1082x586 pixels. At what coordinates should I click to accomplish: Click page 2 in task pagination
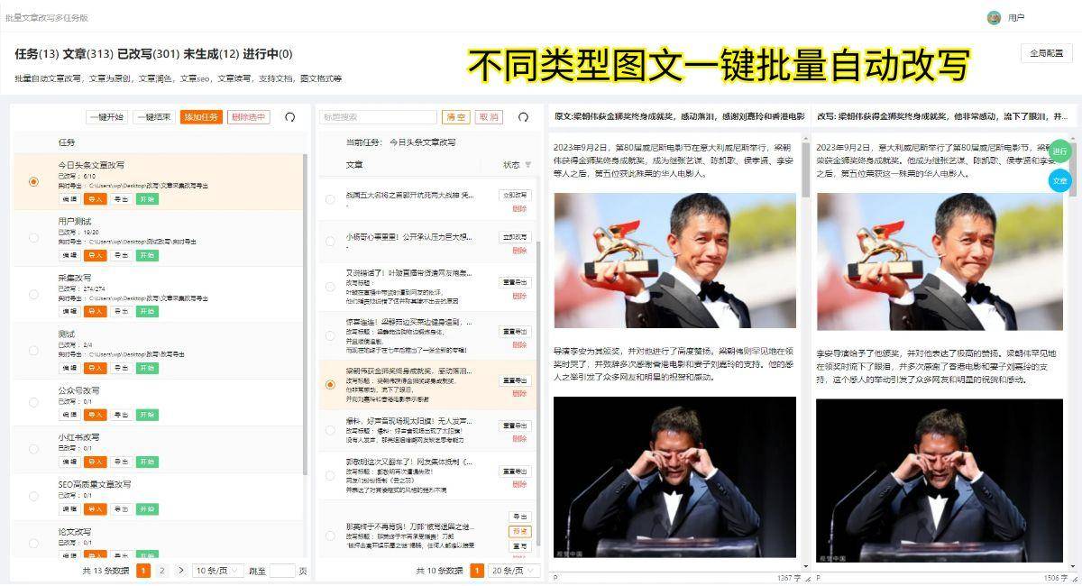(161, 571)
